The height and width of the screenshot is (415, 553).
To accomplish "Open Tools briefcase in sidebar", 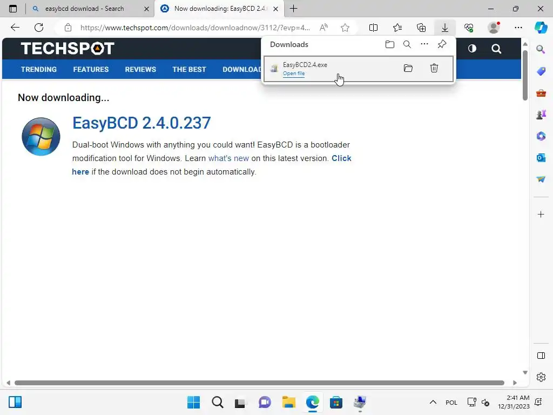I will pyautogui.click(x=541, y=93).
